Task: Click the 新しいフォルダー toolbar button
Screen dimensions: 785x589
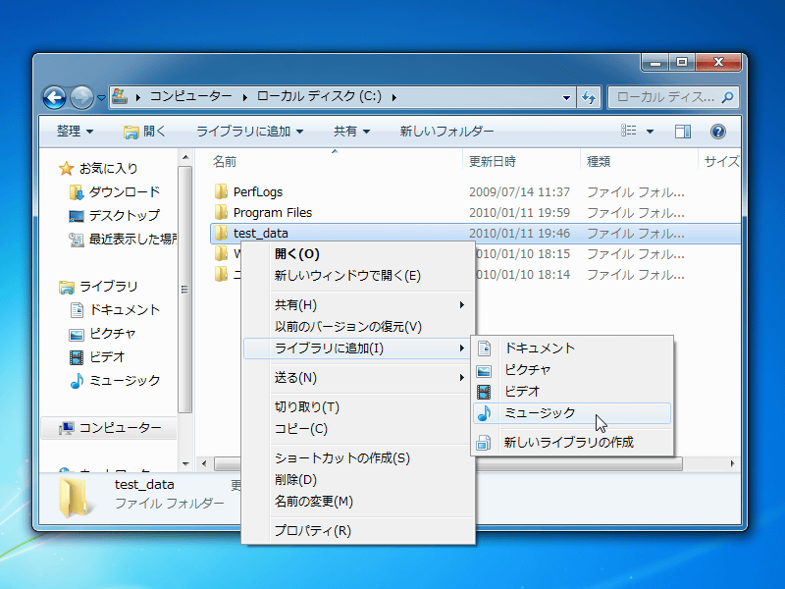Action: tap(446, 132)
